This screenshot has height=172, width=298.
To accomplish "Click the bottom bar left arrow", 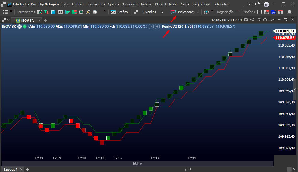I will pos(190,169).
